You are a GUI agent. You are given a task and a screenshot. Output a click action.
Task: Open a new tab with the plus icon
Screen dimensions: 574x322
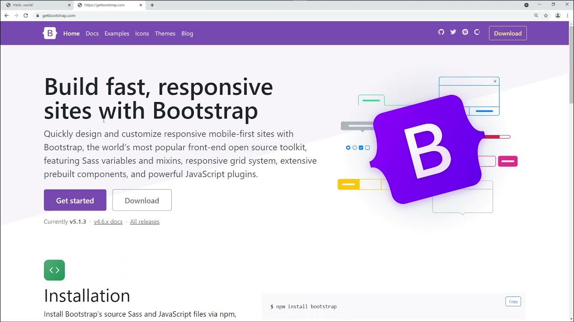[152, 5]
